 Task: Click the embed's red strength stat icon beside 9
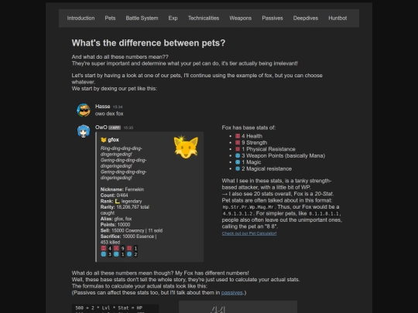pos(116,248)
